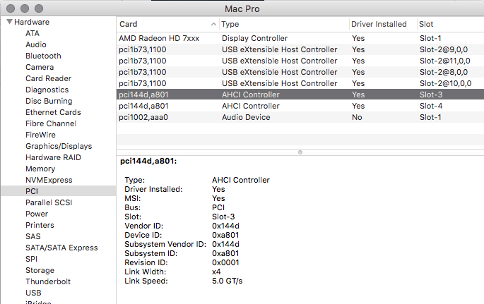The height and width of the screenshot is (304, 484).
Task: Select the pci1002,aaa0 Audio Device row
Action: 300,117
